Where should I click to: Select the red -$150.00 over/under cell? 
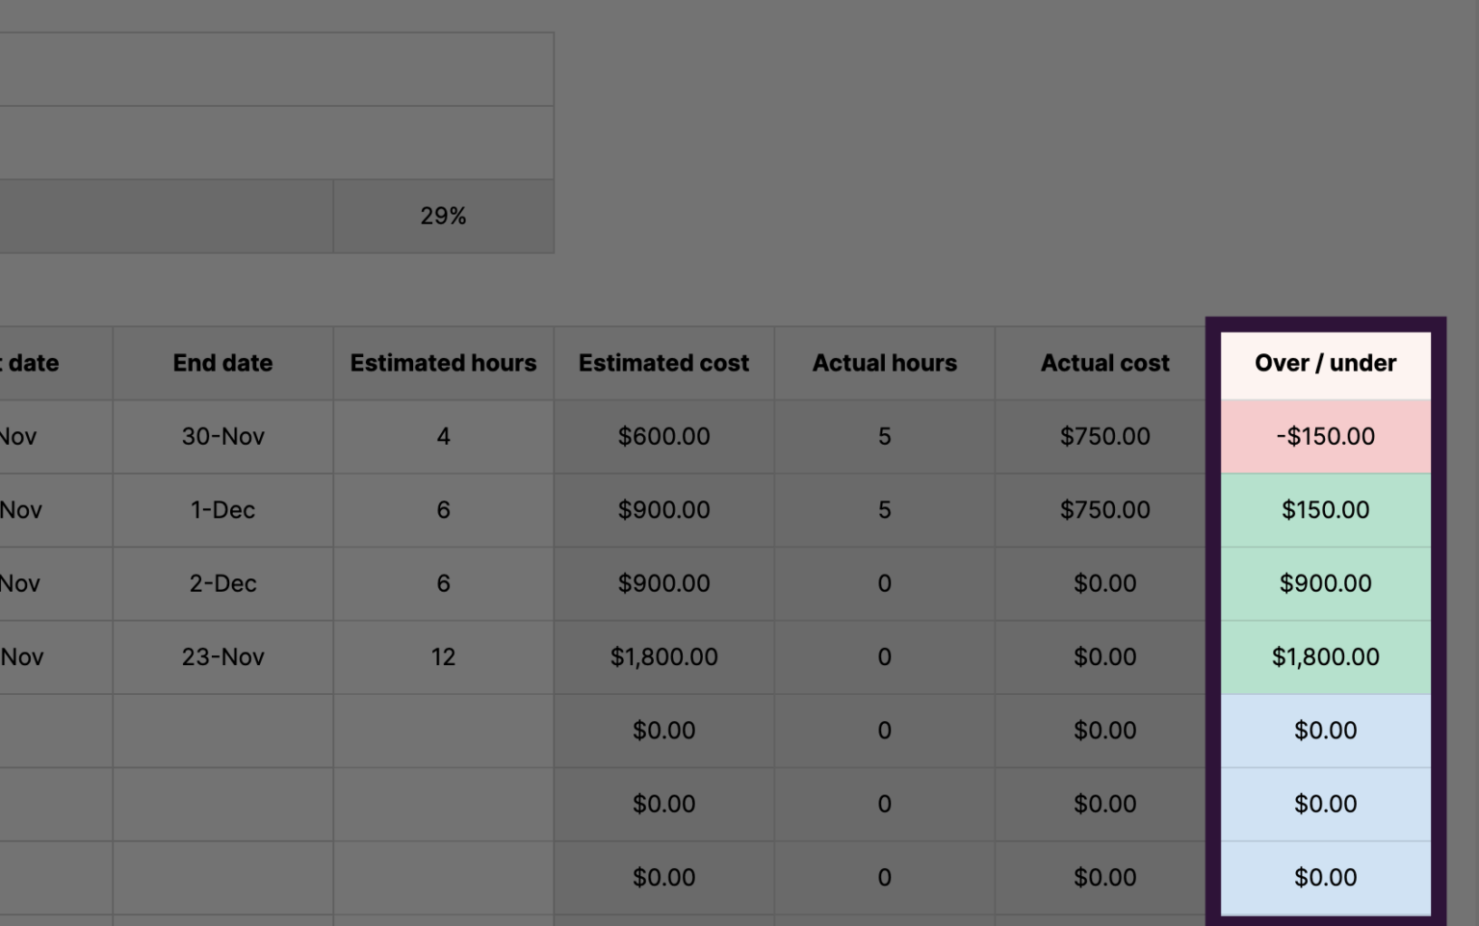pos(1326,435)
